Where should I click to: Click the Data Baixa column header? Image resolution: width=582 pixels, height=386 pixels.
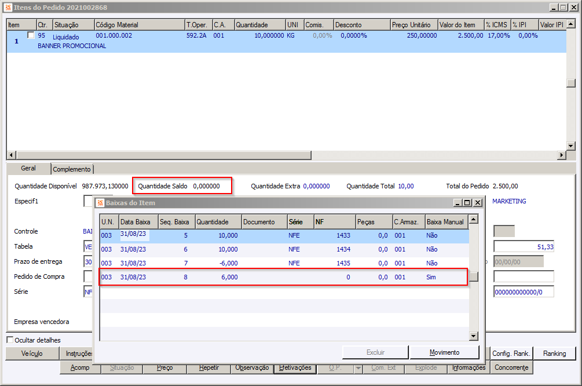pyautogui.click(x=138, y=222)
